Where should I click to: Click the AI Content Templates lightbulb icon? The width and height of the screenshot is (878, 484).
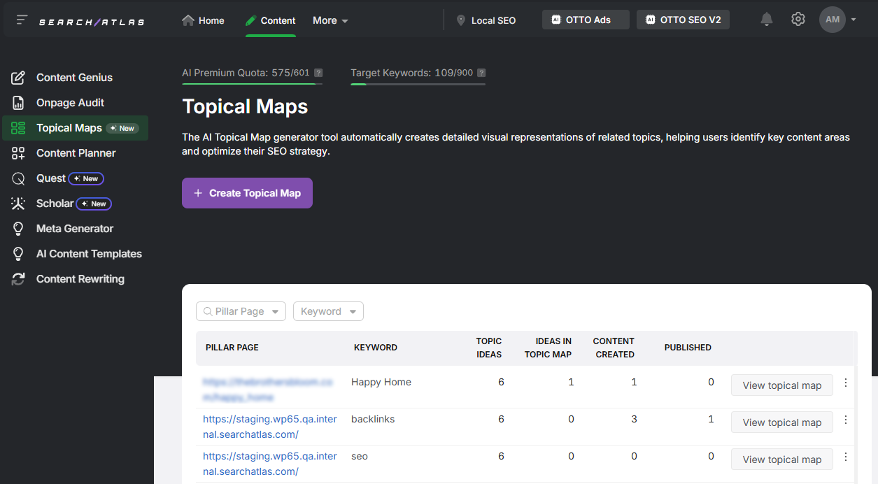click(18, 253)
